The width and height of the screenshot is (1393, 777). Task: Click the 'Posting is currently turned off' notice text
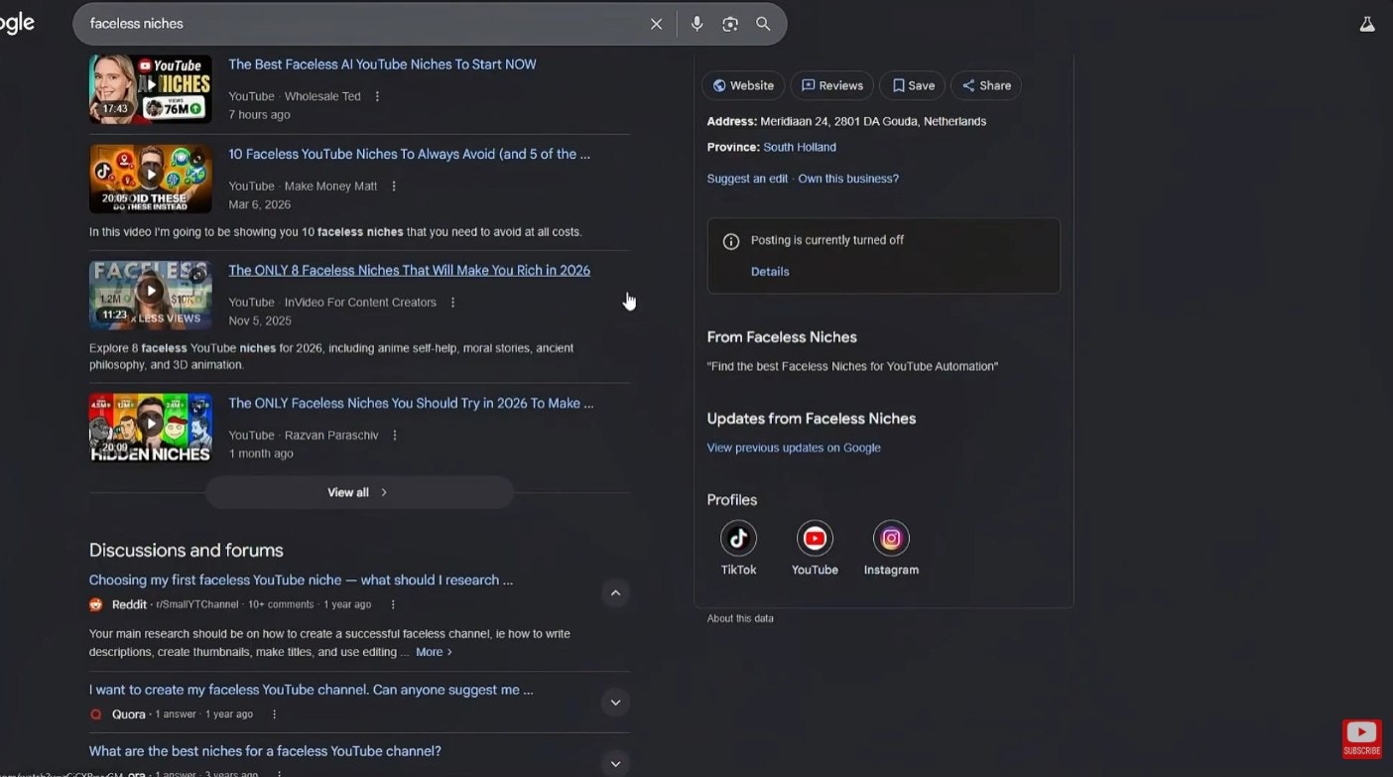click(827, 240)
